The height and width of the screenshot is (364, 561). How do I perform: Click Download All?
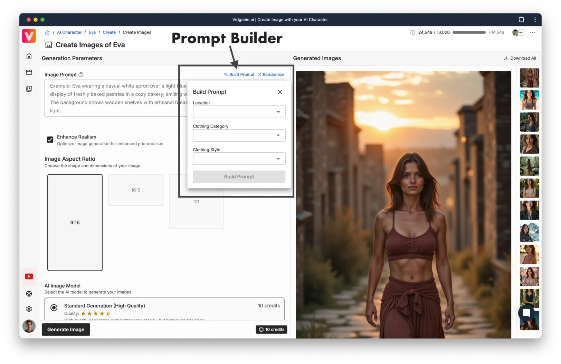tap(520, 58)
